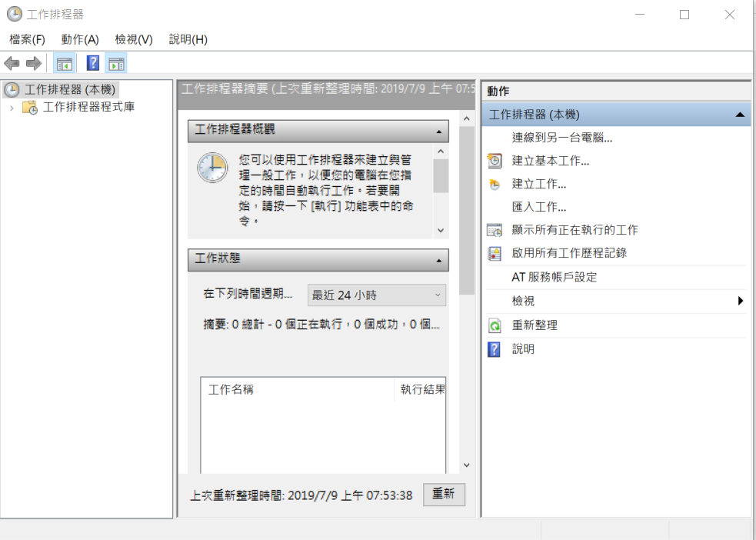Open the 說明(H) menu
The height and width of the screenshot is (540, 756).
click(188, 39)
